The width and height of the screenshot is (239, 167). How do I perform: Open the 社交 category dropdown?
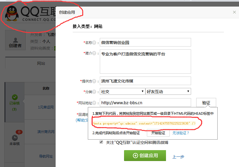[x=122, y=91]
